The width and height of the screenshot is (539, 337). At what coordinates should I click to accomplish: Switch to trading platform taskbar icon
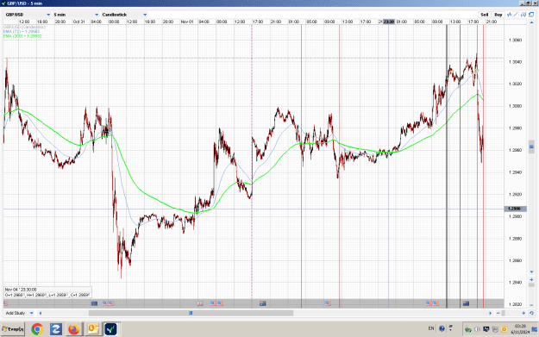[x=110, y=329]
